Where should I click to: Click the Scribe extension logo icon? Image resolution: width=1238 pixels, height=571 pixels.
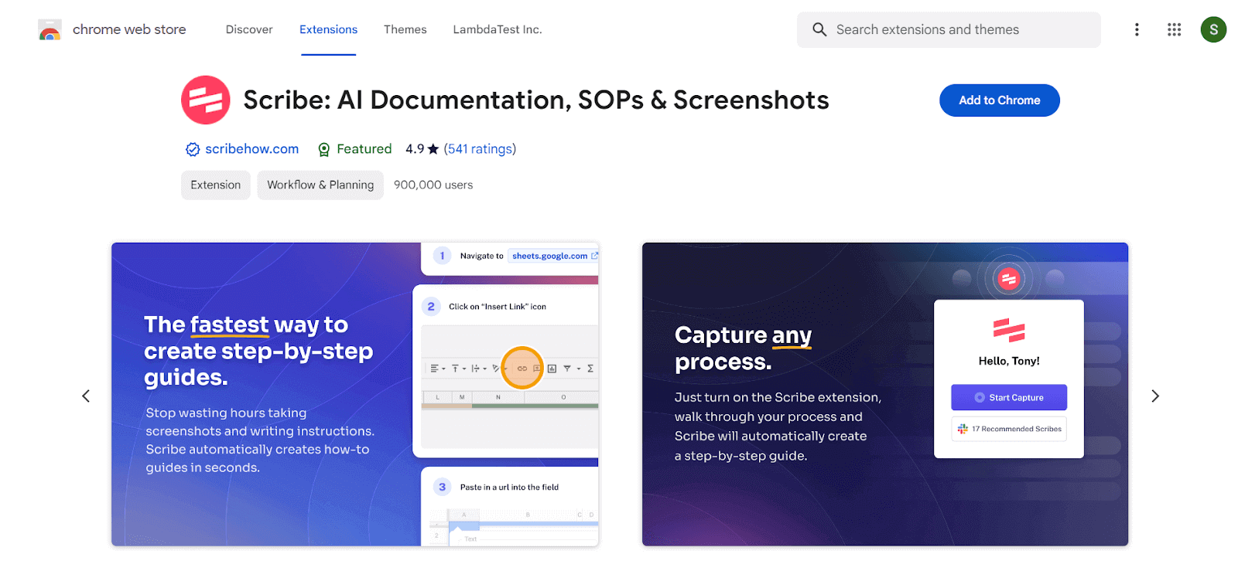click(x=206, y=100)
